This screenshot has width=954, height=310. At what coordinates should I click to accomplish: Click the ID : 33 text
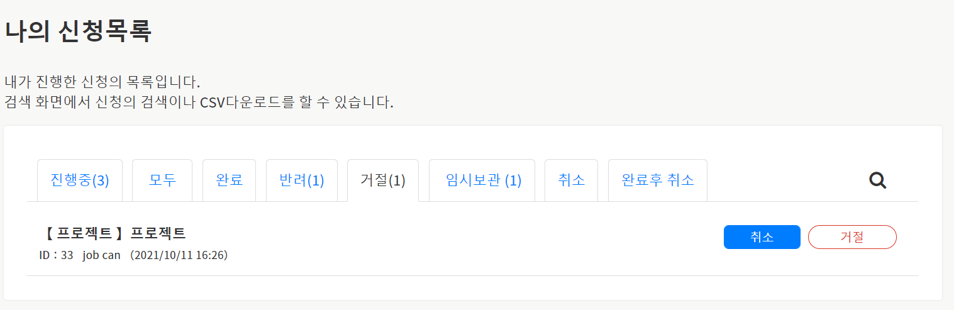(56, 255)
